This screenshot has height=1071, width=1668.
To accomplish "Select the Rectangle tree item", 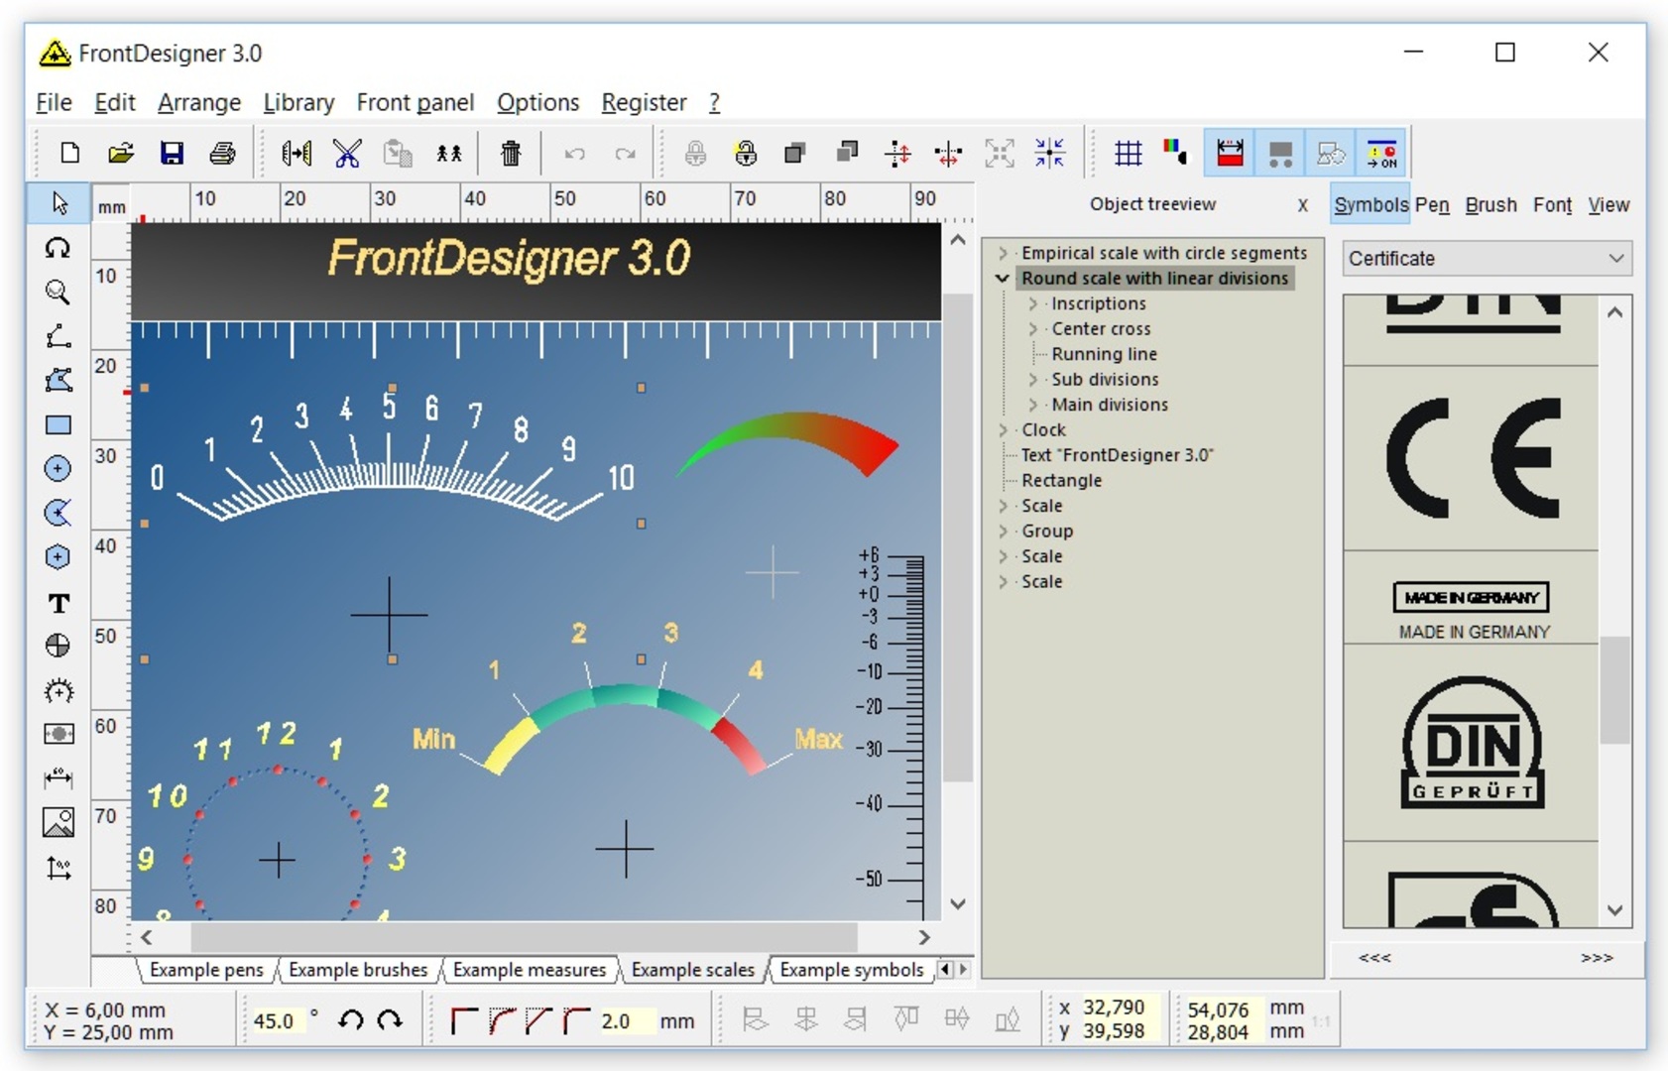I will pyautogui.click(x=1061, y=481).
